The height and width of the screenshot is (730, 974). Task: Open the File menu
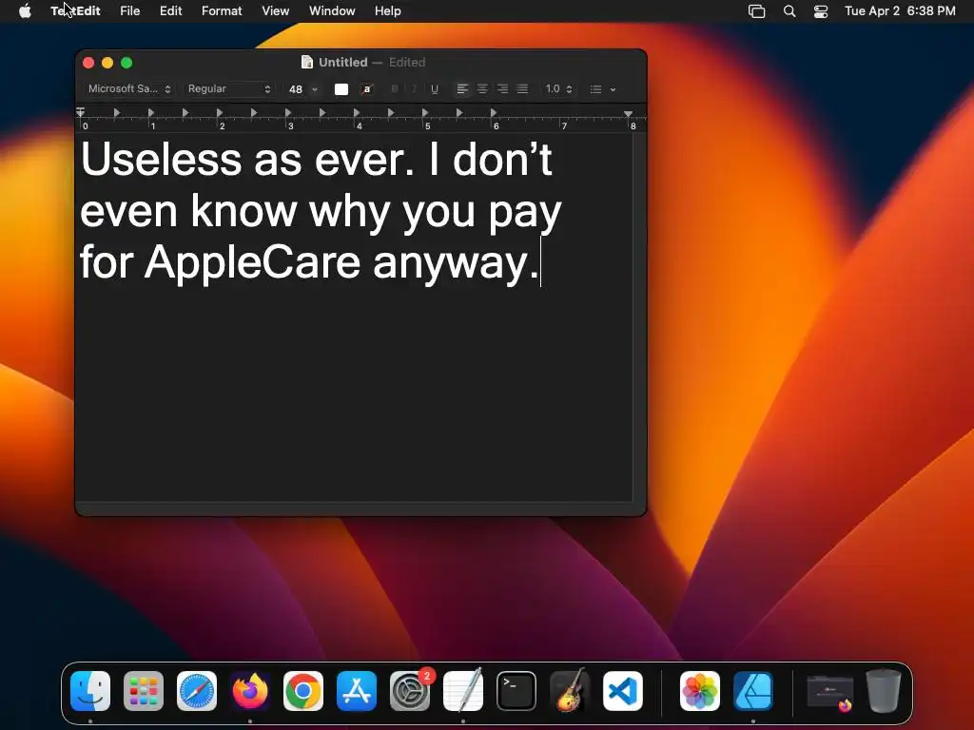pyautogui.click(x=129, y=11)
